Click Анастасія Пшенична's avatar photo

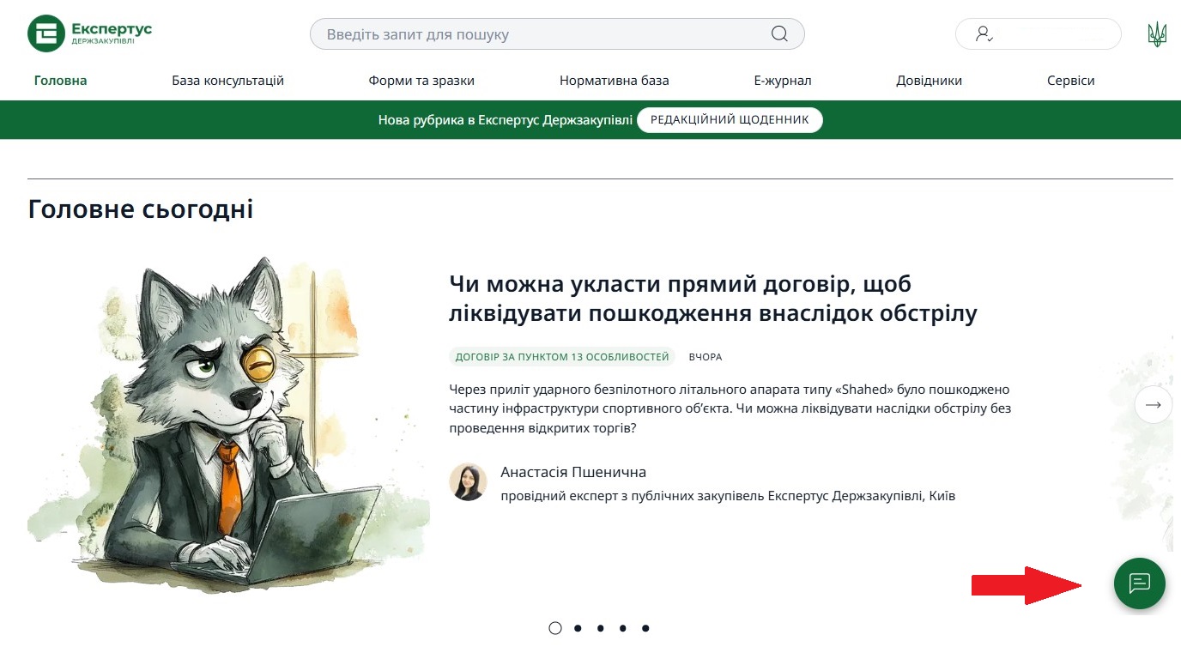(x=469, y=483)
